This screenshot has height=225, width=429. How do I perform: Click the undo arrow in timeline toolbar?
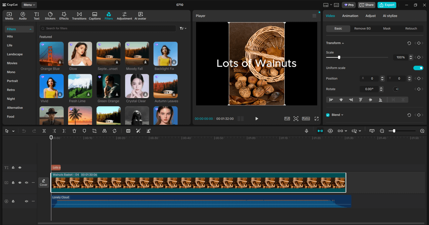tap(24, 131)
